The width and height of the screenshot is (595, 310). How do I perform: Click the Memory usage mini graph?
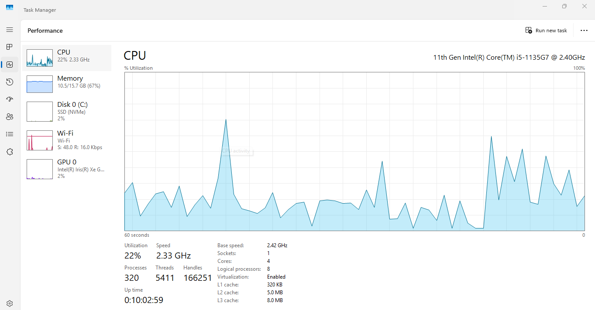click(40, 84)
